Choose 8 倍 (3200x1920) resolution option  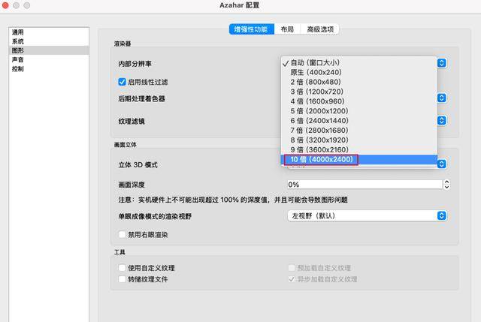tap(359, 140)
